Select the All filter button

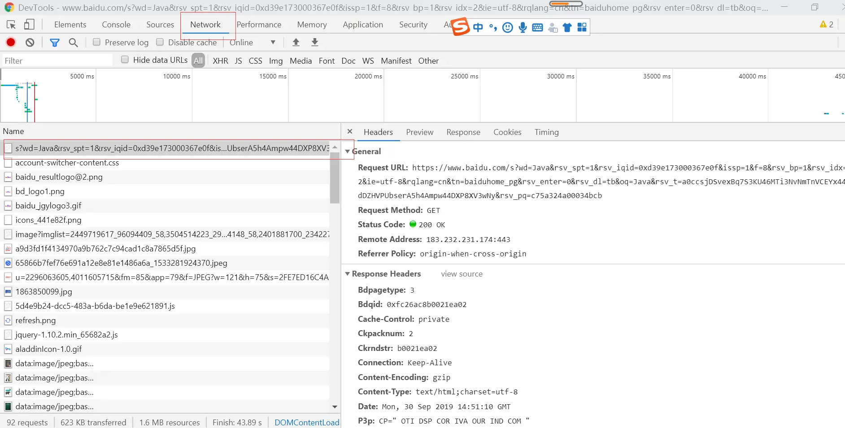click(x=198, y=61)
